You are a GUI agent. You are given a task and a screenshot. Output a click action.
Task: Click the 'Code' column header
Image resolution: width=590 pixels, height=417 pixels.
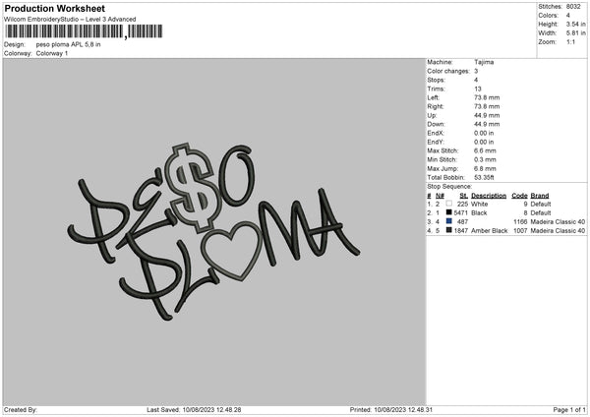pyautogui.click(x=519, y=196)
